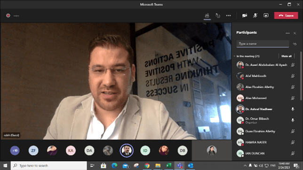Open the Windows Start menu
The image size is (303, 170).
(5, 166)
